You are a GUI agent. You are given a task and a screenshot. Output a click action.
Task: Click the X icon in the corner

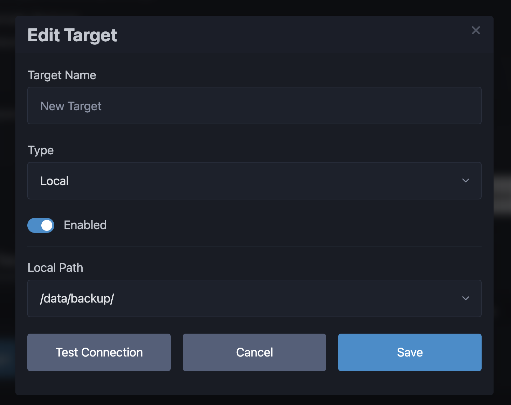click(x=476, y=30)
